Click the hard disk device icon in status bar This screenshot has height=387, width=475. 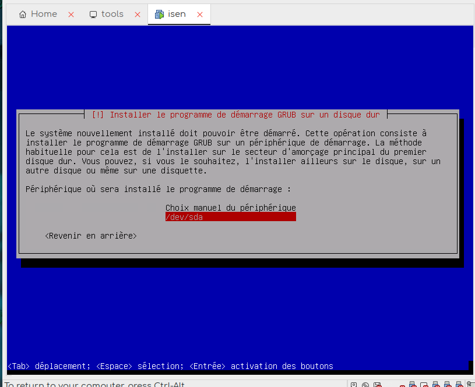point(354,385)
